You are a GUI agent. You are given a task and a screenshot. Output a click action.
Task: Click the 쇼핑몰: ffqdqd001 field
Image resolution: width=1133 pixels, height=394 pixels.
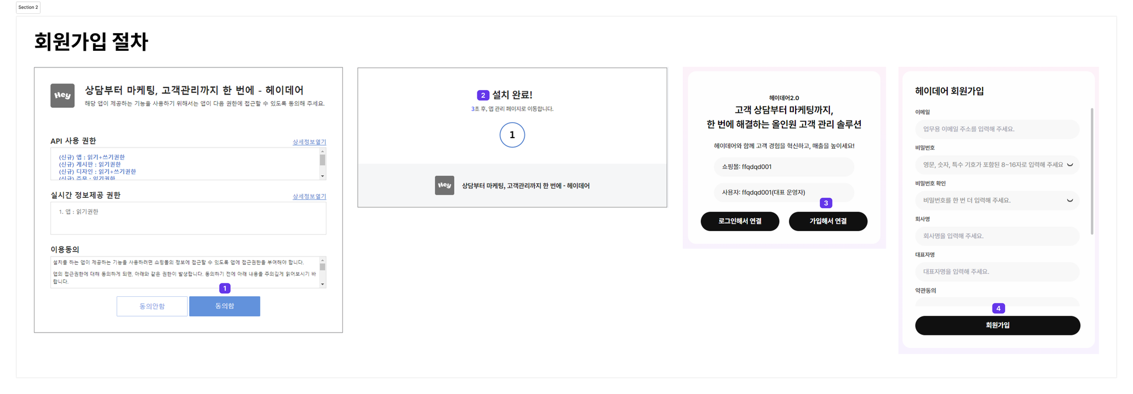coord(783,167)
